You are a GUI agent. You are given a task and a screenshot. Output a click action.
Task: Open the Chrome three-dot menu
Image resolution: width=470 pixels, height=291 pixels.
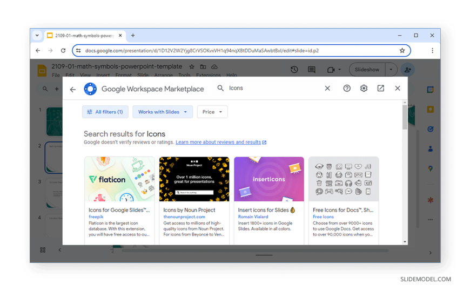coord(432,50)
